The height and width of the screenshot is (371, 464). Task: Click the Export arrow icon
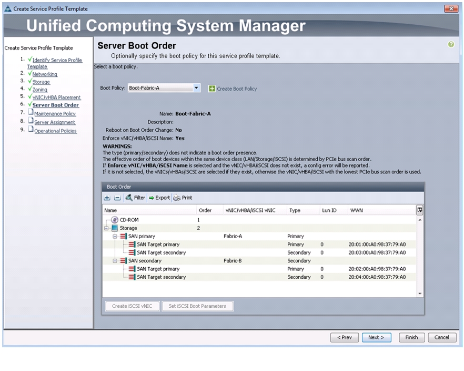pos(152,198)
